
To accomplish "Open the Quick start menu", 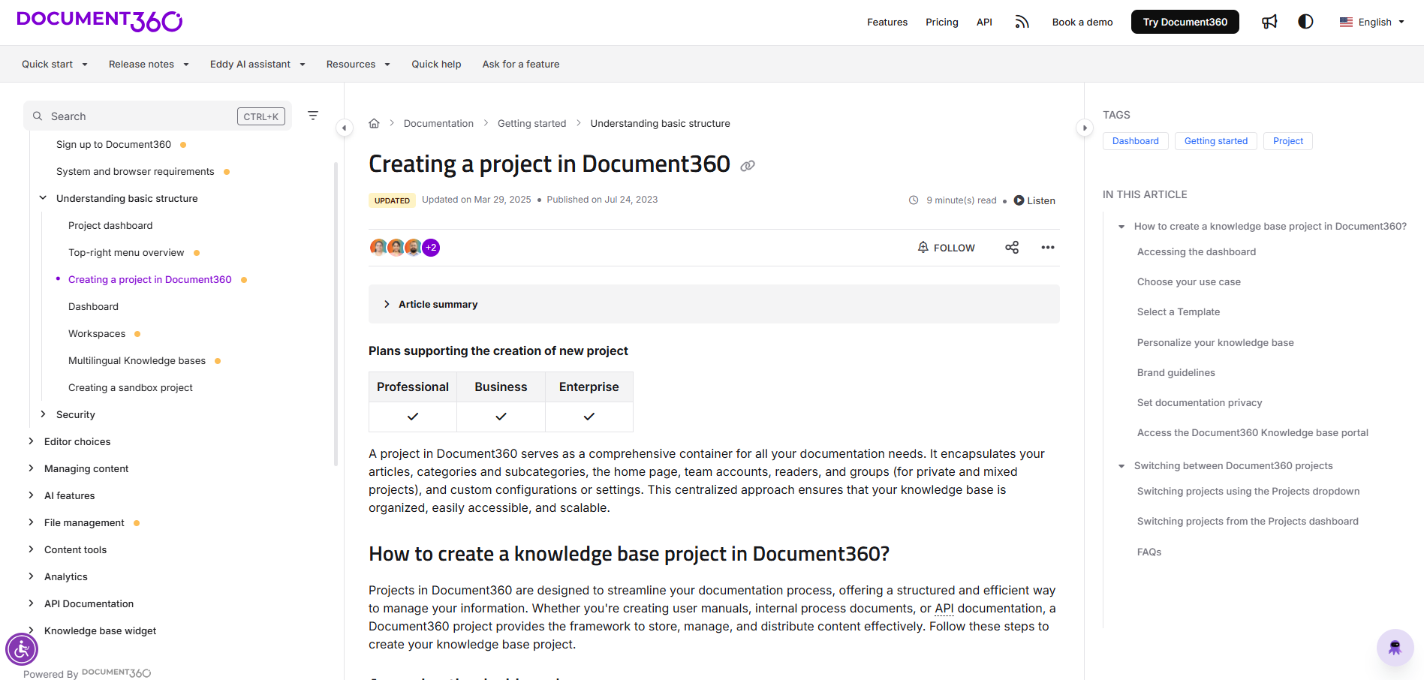I will pos(55,64).
